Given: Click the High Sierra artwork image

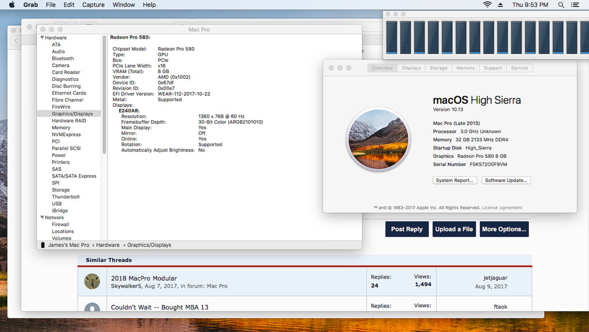Looking at the screenshot, I should click(378, 139).
